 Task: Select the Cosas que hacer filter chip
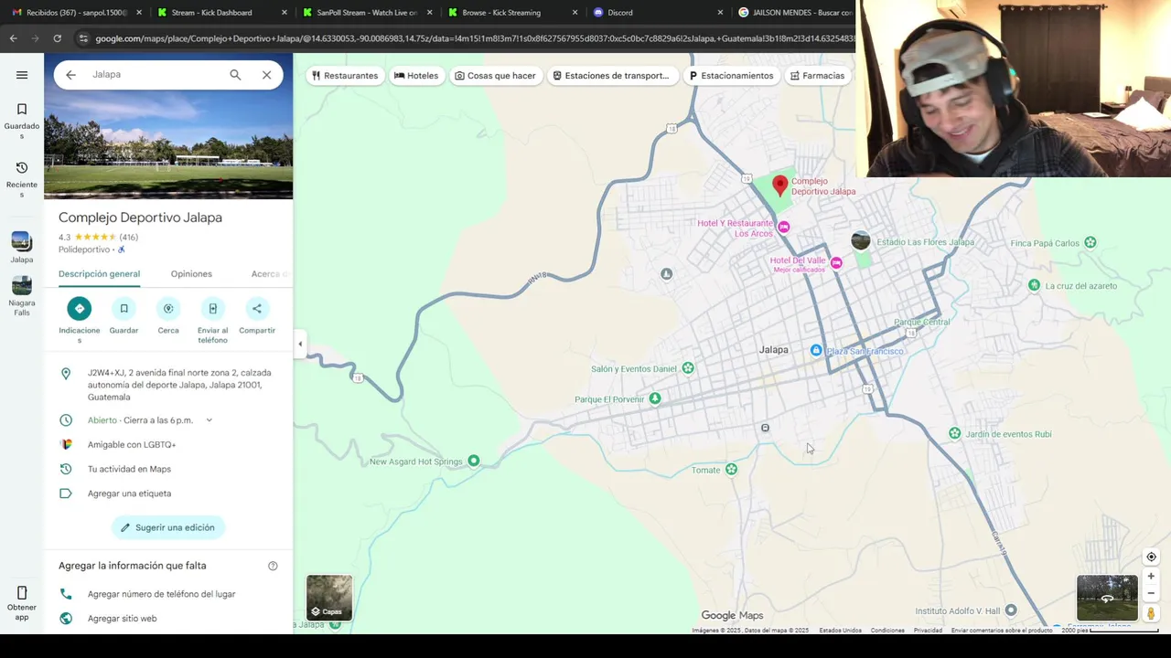(495, 76)
